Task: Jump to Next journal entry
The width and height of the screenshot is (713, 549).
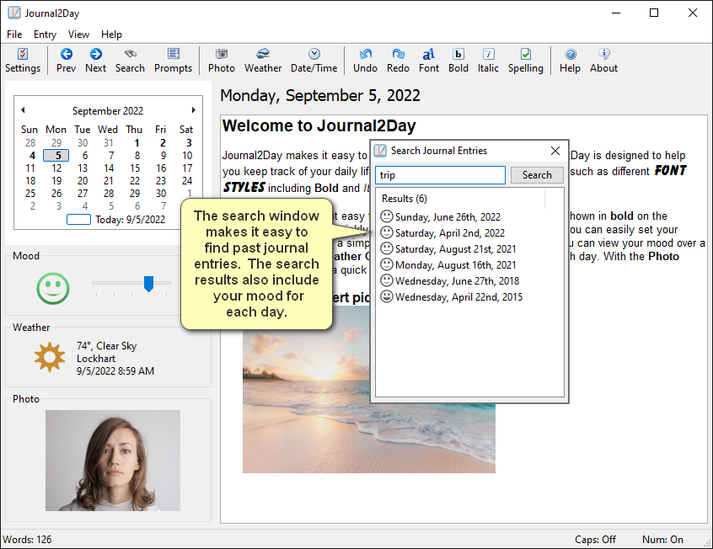Action: [95, 61]
